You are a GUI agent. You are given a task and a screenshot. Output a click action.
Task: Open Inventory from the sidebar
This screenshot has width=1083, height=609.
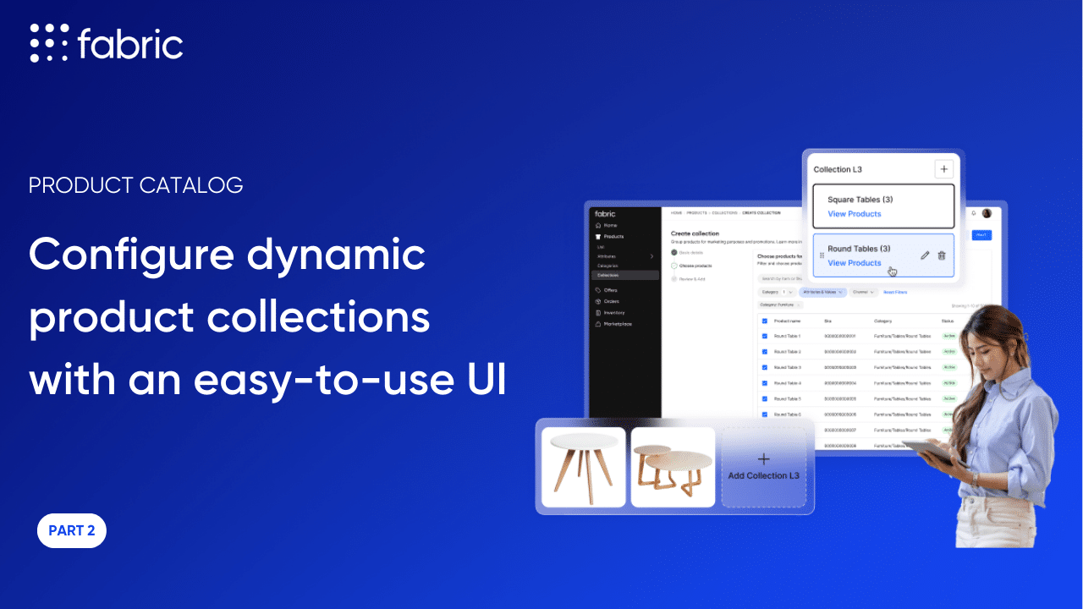click(613, 313)
